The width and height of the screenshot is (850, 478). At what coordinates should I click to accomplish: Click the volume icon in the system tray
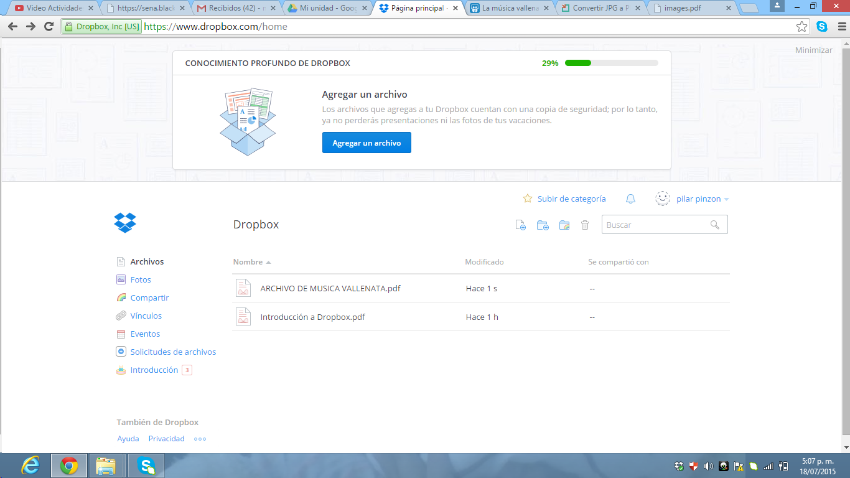click(709, 465)
